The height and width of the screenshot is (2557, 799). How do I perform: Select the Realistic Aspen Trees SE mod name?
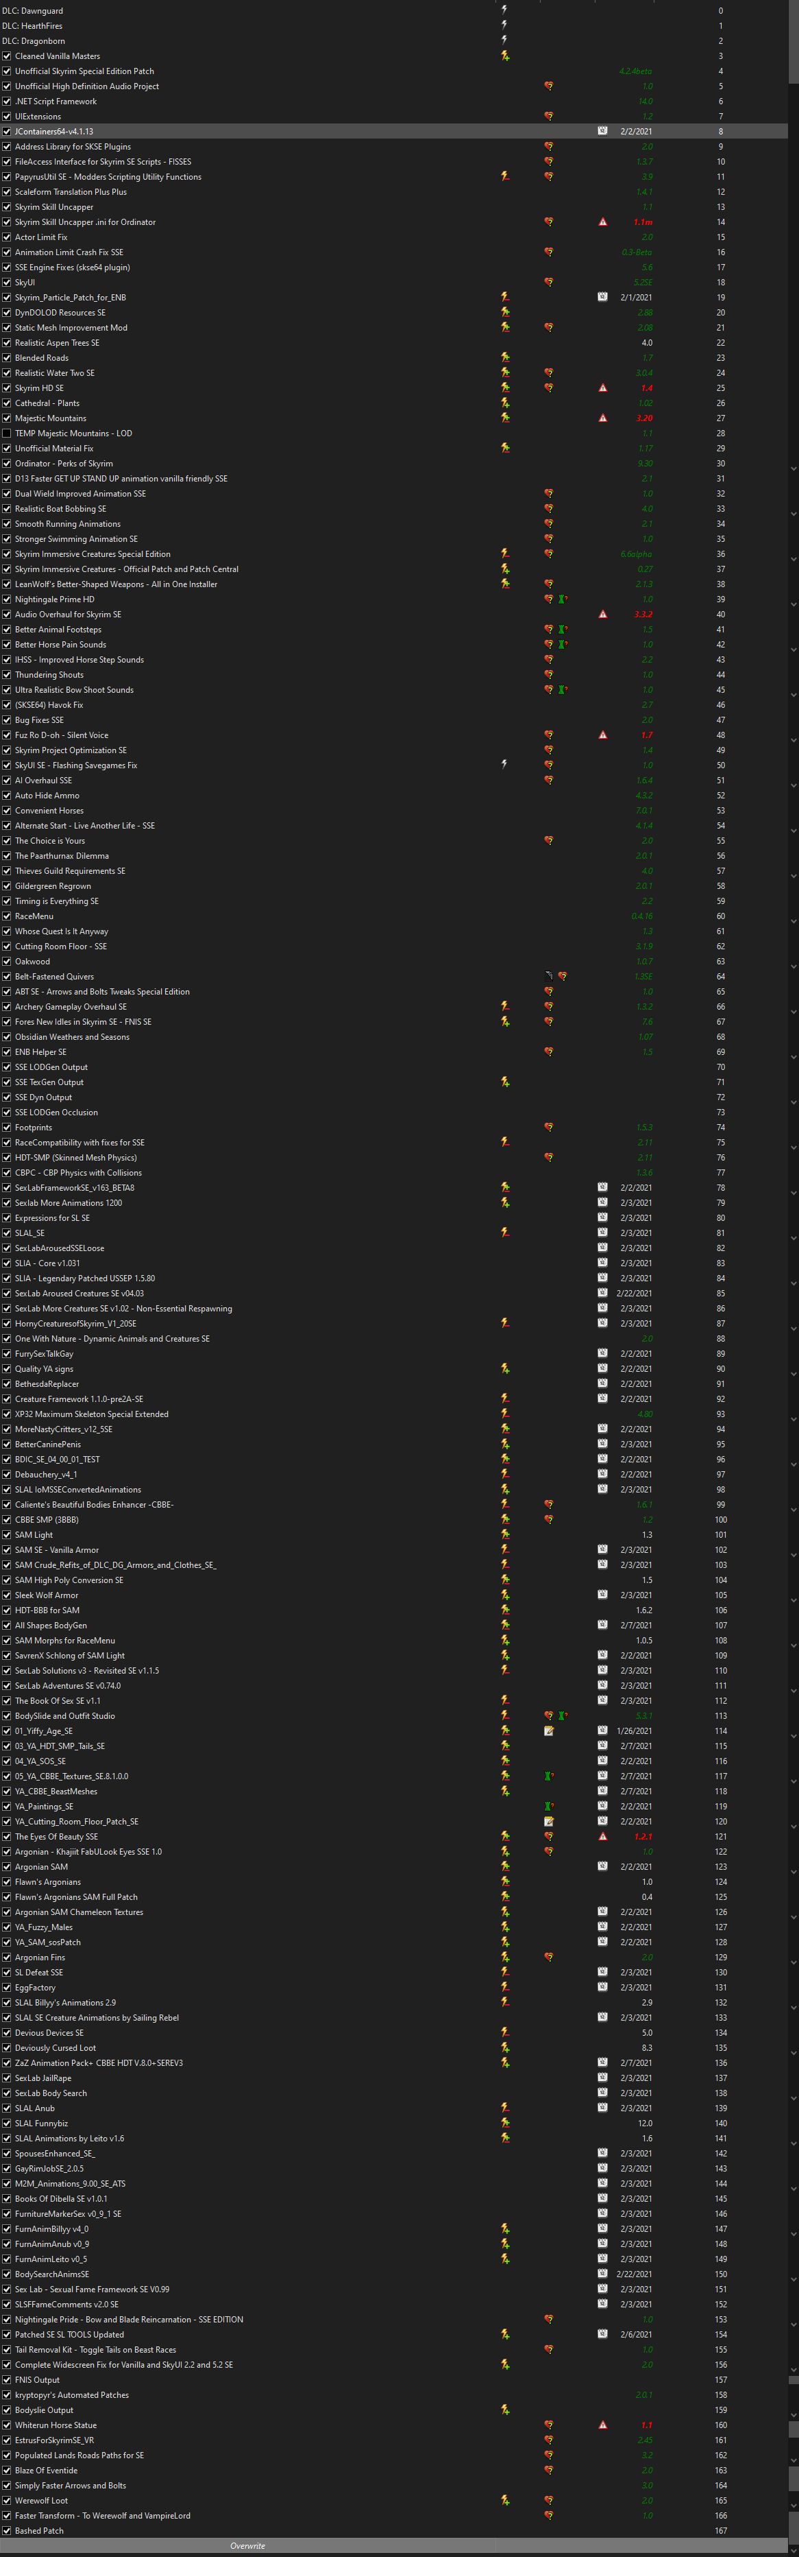(56, 342)
